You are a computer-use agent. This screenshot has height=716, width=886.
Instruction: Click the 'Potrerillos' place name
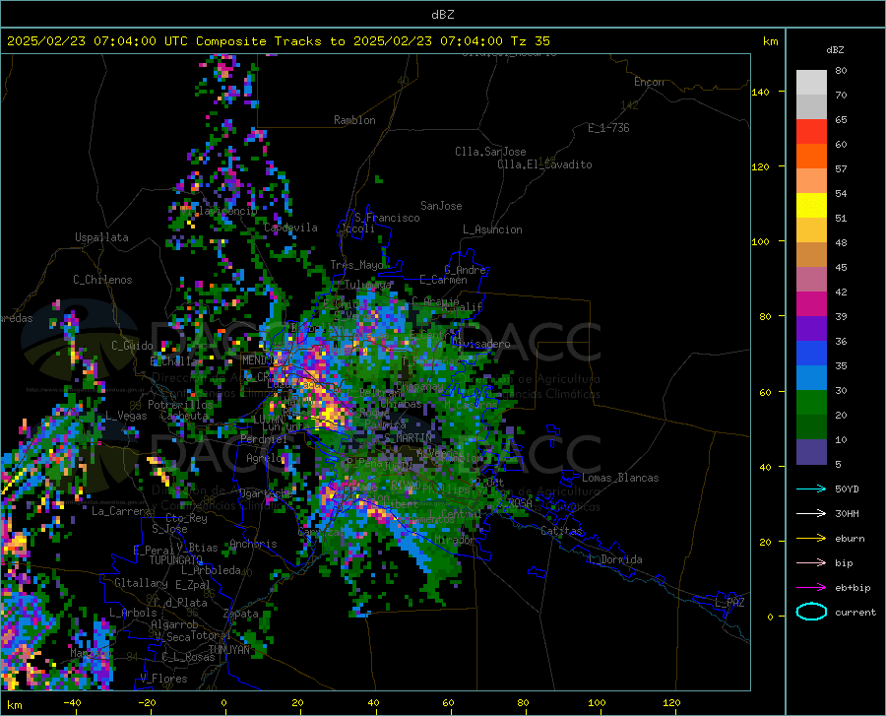click(180, 405)
